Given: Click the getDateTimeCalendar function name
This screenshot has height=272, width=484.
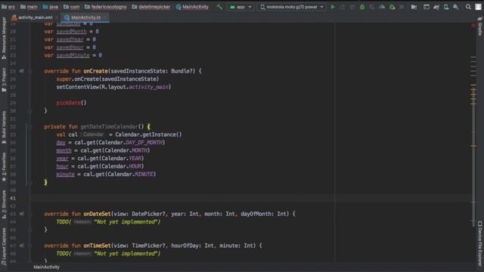Looking at the screenshot, I should click(x=109, y=127).
